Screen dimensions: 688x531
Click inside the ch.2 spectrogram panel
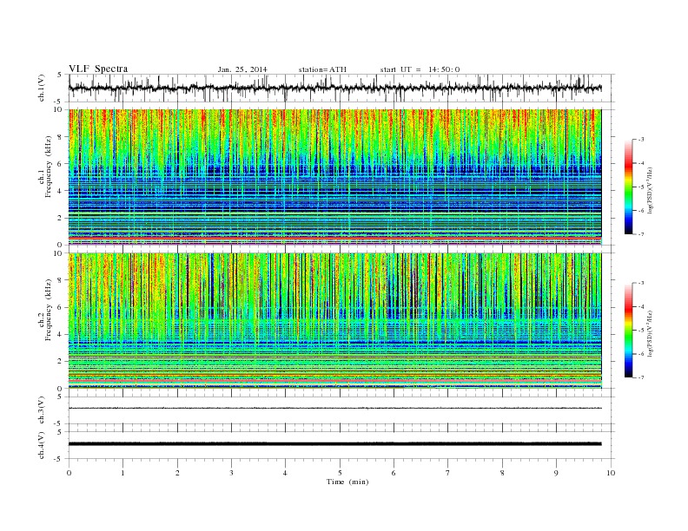pyautogui.click(x=335, y=321)
